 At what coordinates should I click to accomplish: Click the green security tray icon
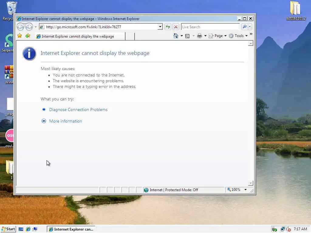tap(275, 229)
